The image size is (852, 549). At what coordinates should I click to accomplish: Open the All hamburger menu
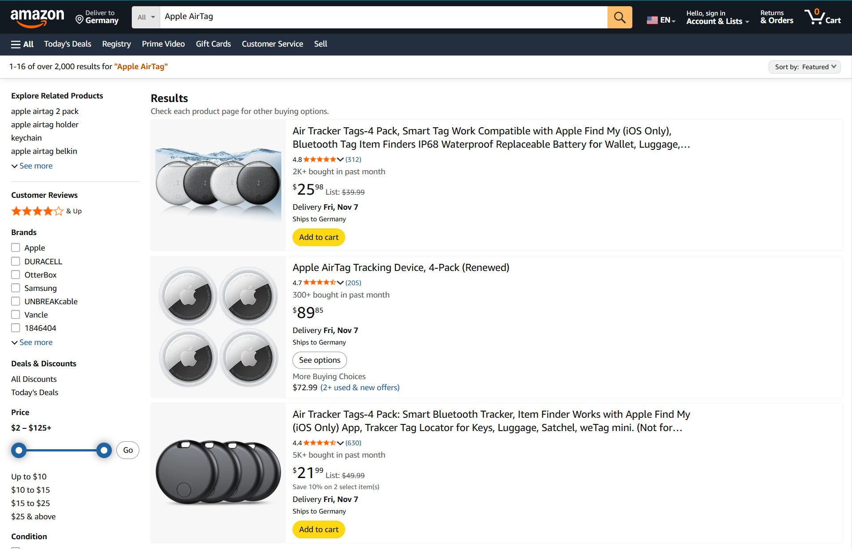click(21, 44)
